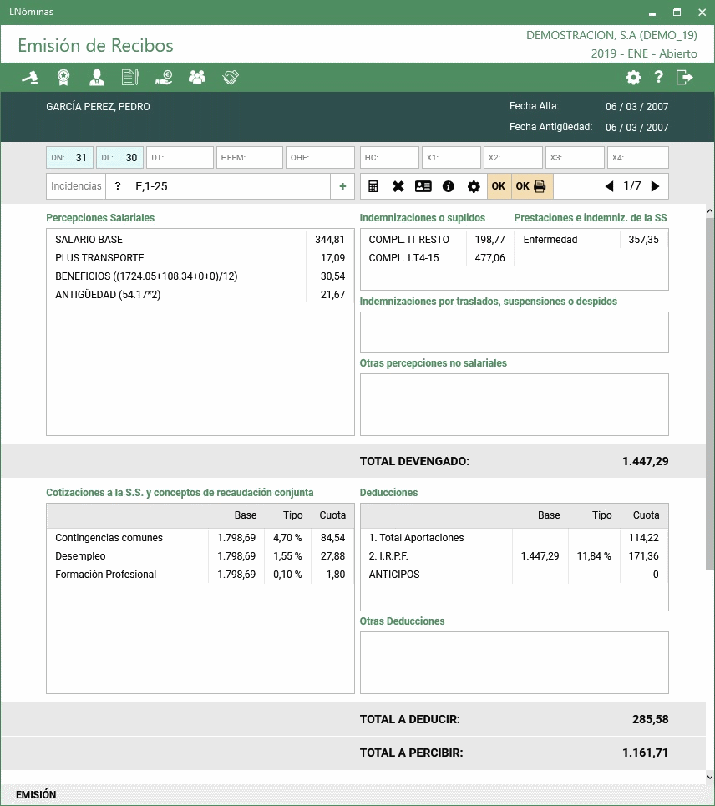Click the DT input field
The width and height of the screenshot is (715, 806).
pos(180,157)
